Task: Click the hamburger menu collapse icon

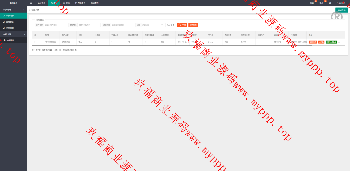Action: point(31,3)
